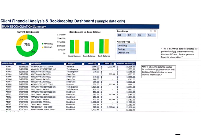Select debit value 270.00
The height and width of the screenshot is (135, 201).
pyautogui.click(x=96, y=72)
